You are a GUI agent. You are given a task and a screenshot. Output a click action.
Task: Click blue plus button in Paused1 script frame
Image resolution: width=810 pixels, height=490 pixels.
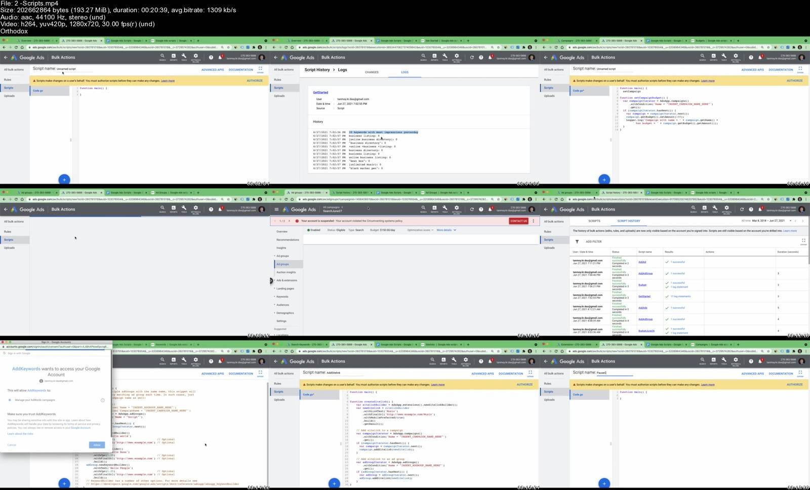[x=604, y=483]
